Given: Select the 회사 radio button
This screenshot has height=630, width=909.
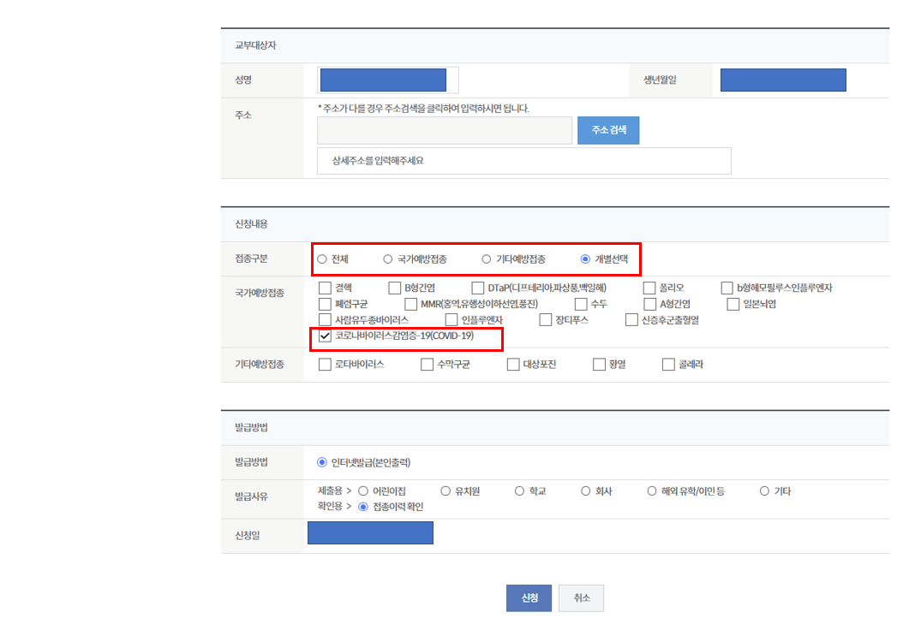Looking at the screenshot, I should coord(585,491).
